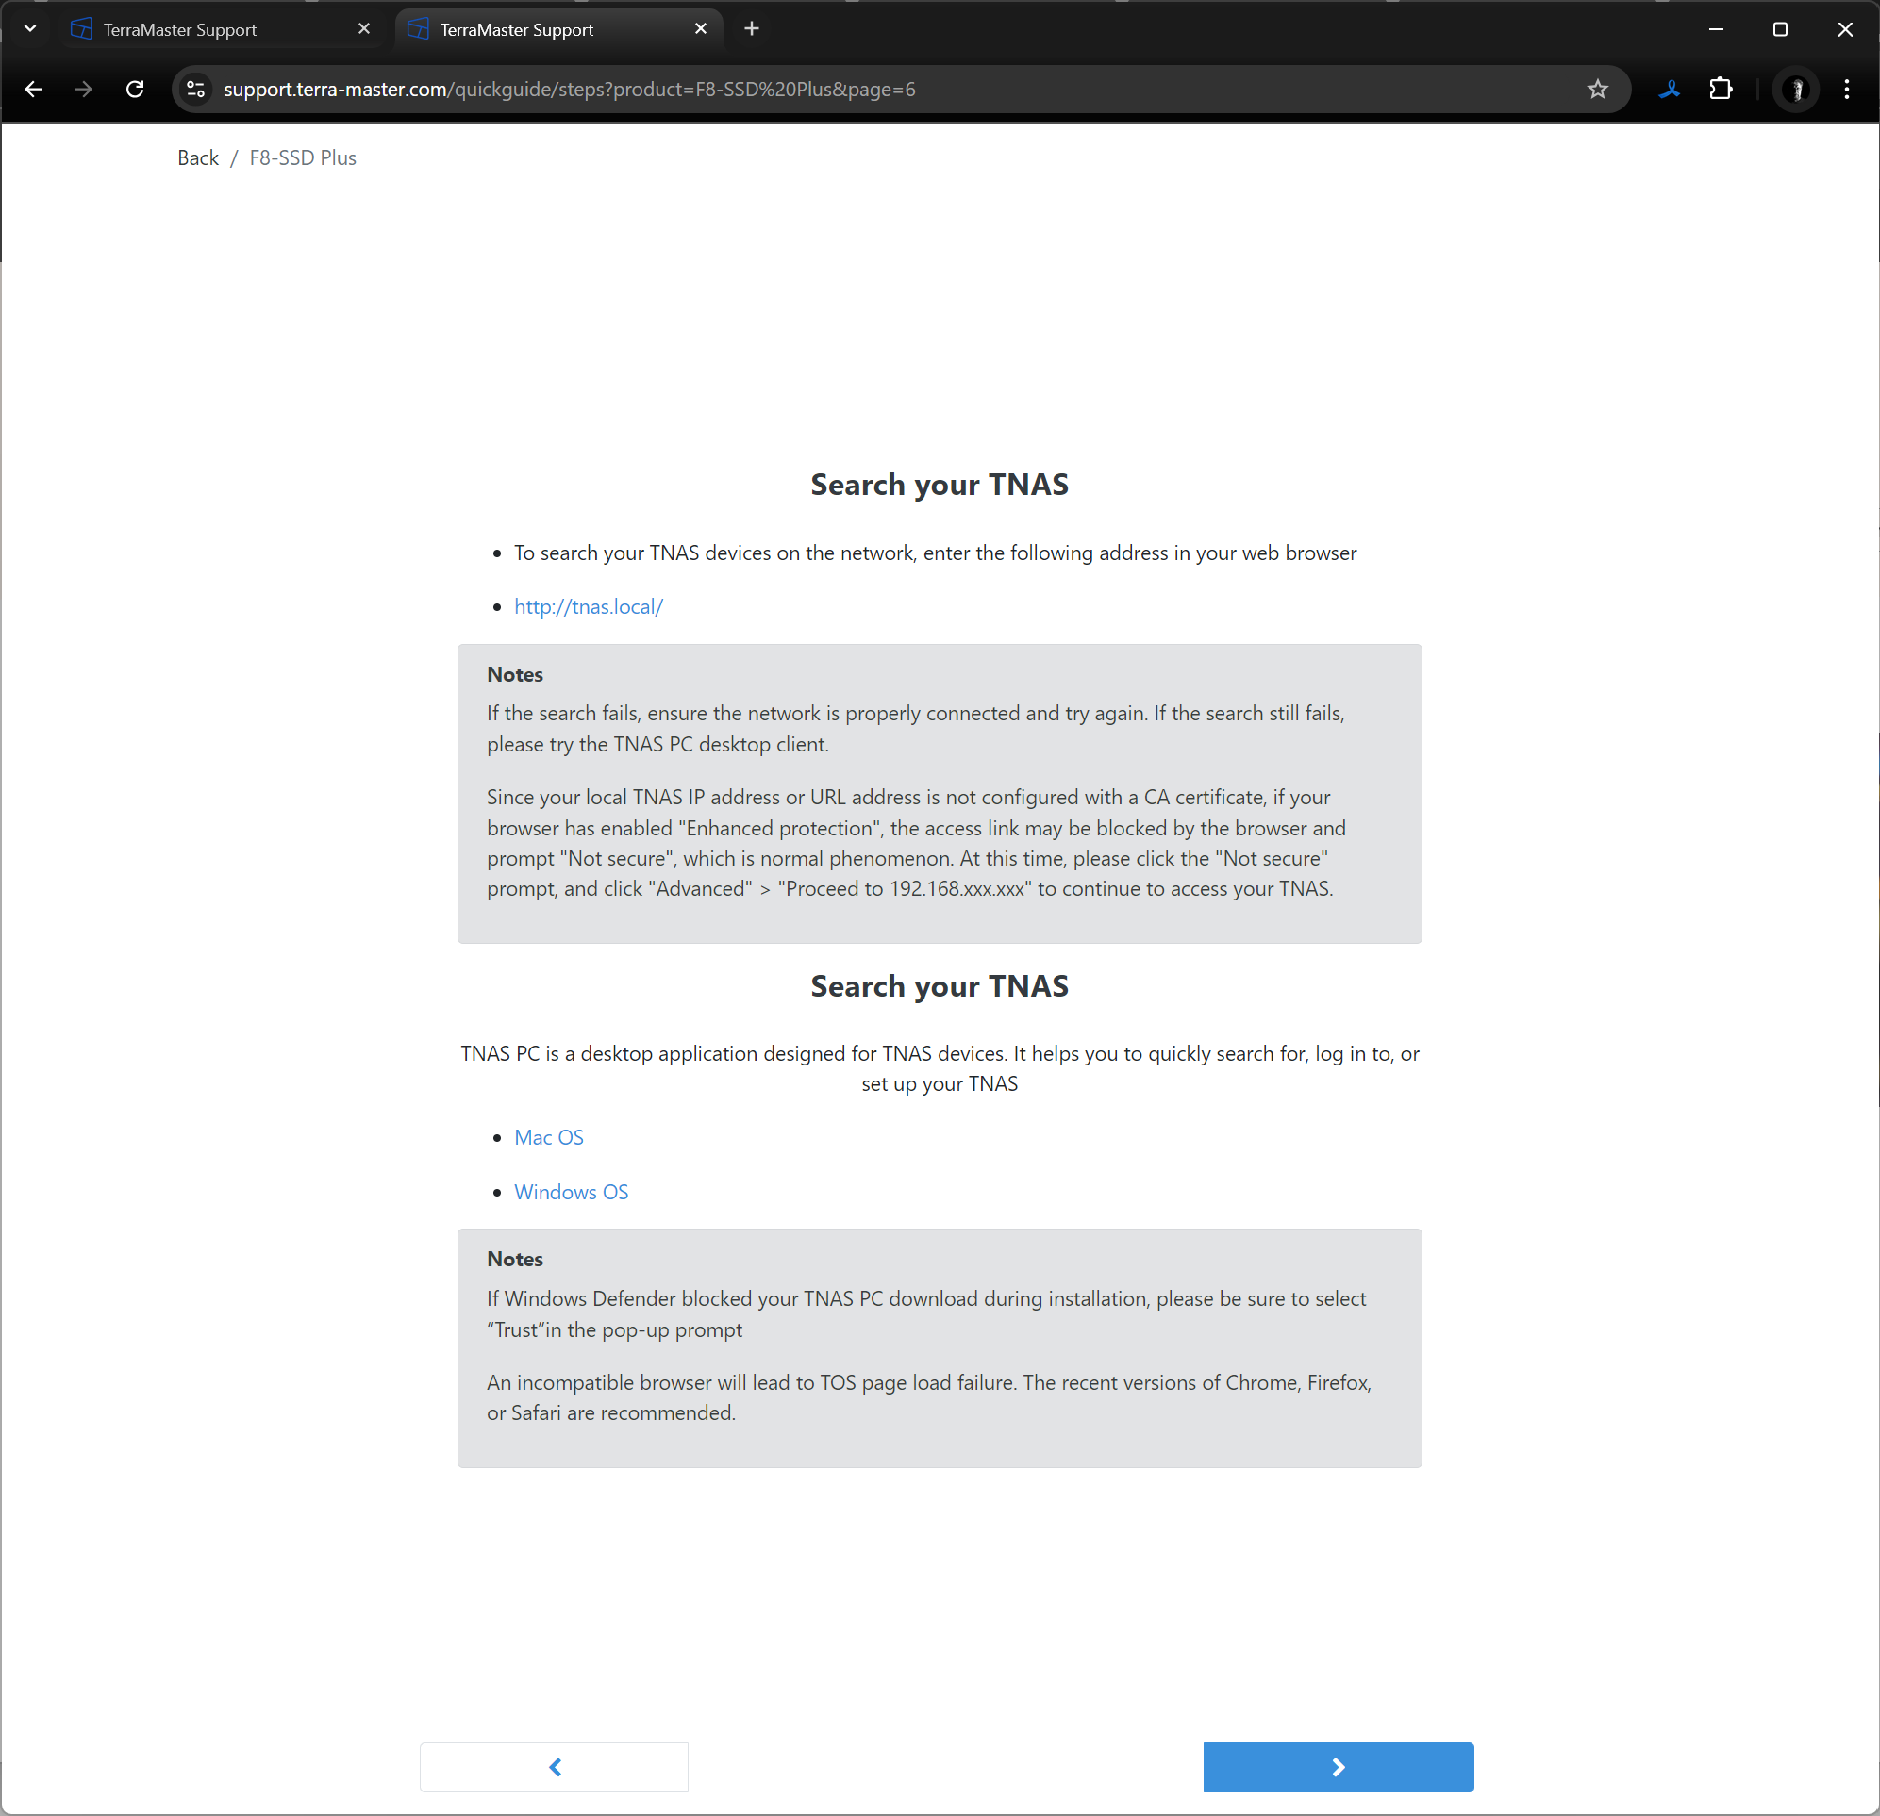The width and height of the screenshot is (1880, 1816).
Task: Click the browser back arrow icon
Action: pos(34,90)
